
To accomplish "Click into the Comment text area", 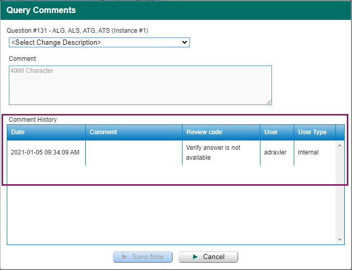I will pos(140,85).
